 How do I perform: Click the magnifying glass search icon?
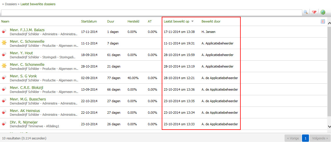(305, 12)
